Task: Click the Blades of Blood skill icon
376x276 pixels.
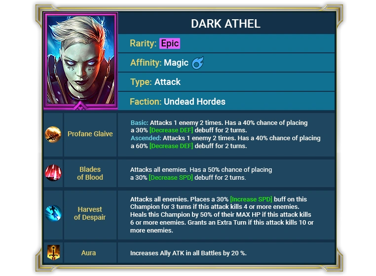Action: click(53, 173)
